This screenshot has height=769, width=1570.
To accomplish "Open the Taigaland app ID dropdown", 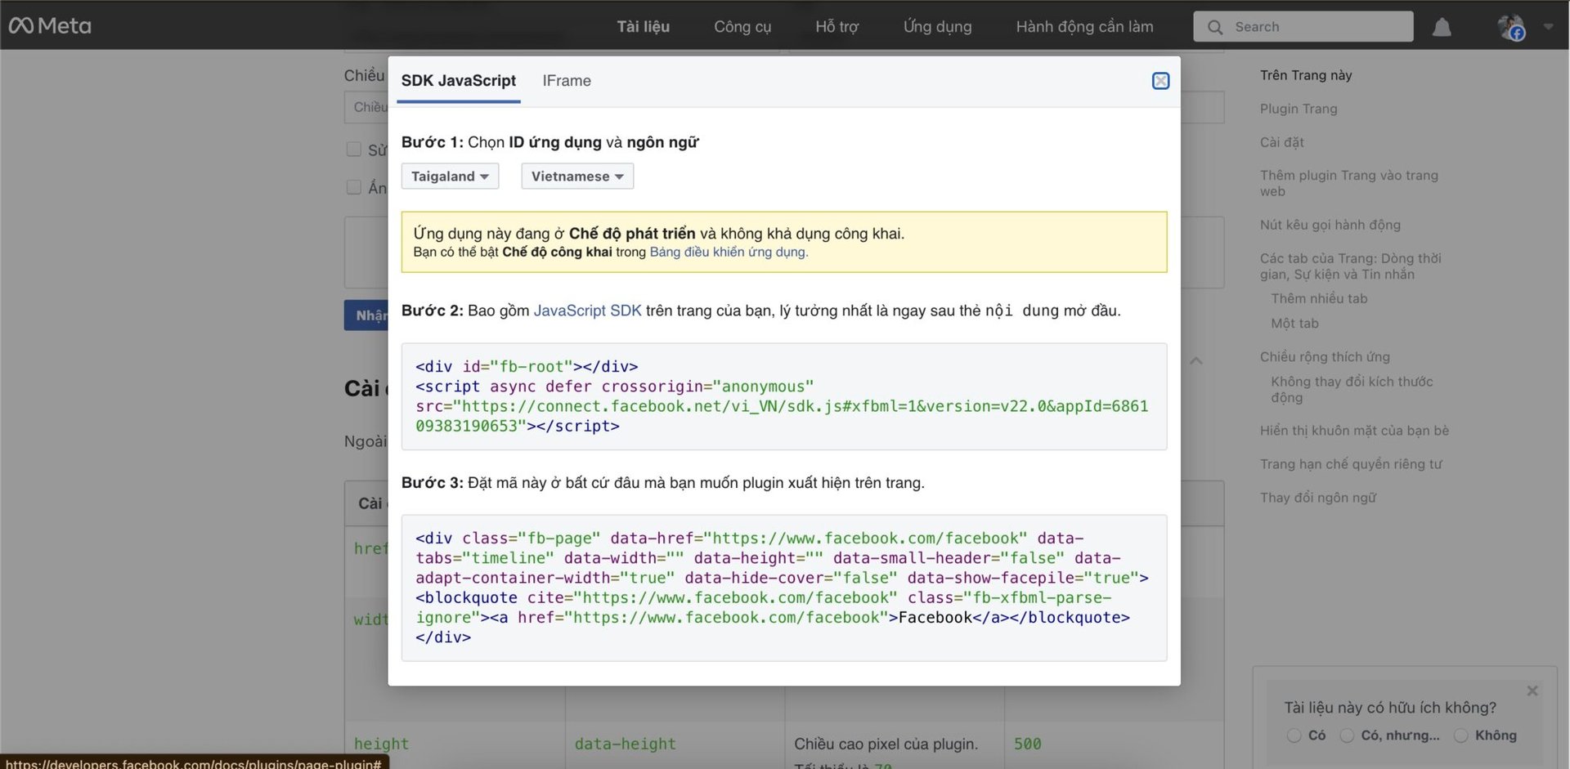I will pyautogui.click(x=450, y=177).
